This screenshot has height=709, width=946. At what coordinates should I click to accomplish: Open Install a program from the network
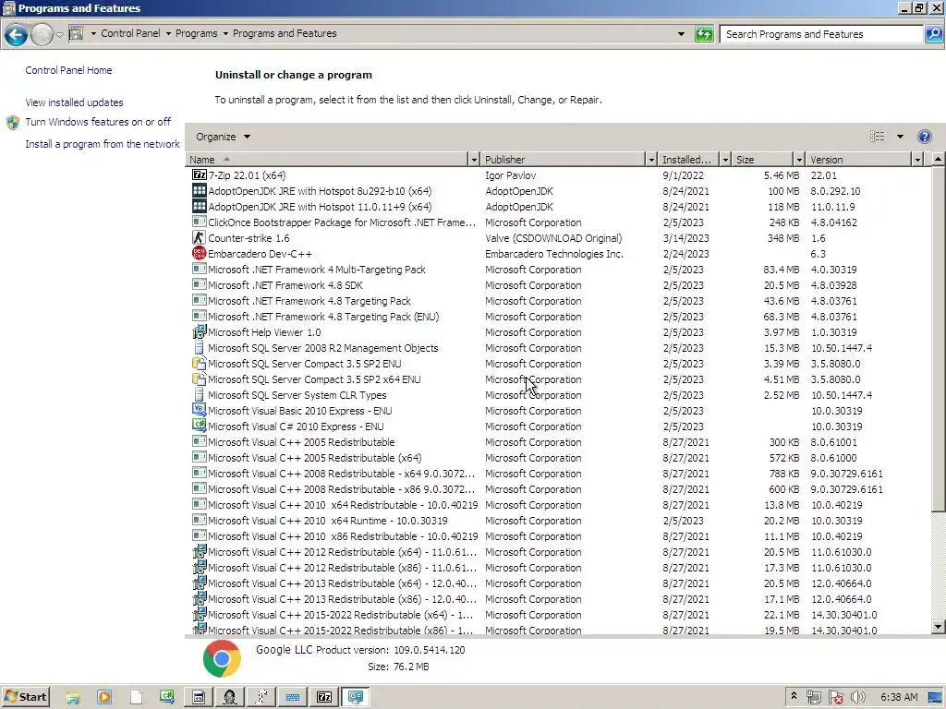click(103, 144)
